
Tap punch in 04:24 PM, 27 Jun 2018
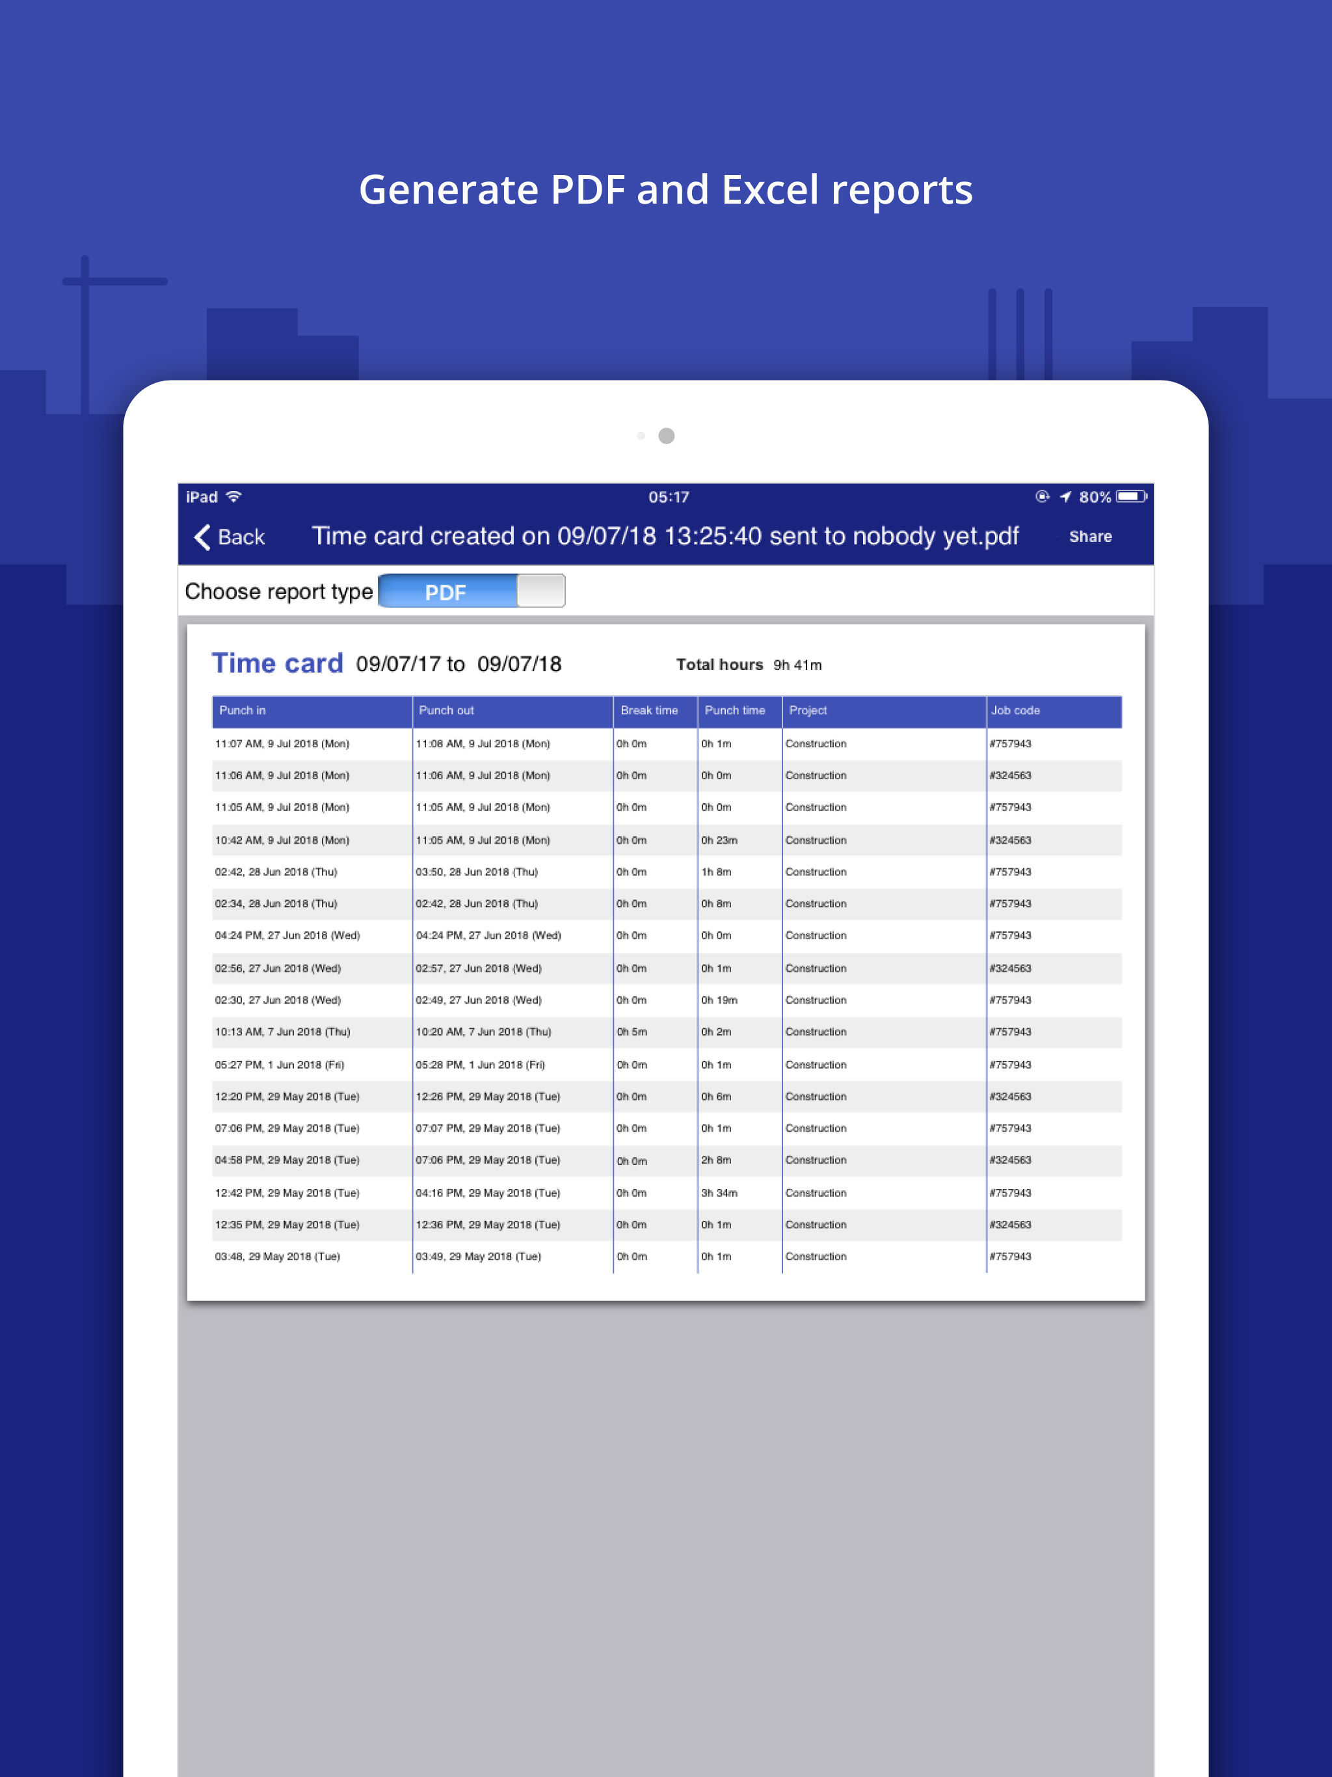tap(287, 936)
